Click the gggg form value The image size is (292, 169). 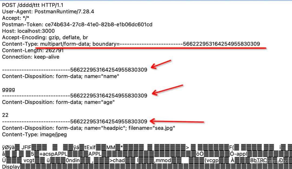pyautogui.click(x=8, y=90)
